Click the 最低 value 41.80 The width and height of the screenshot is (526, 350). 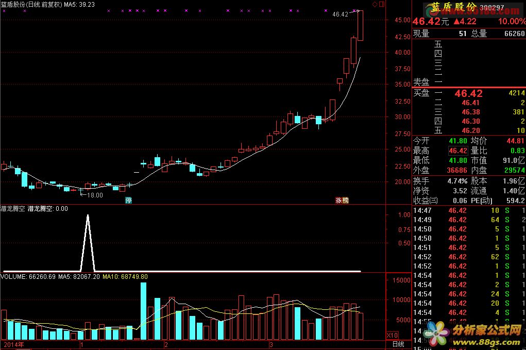point(458,160)
